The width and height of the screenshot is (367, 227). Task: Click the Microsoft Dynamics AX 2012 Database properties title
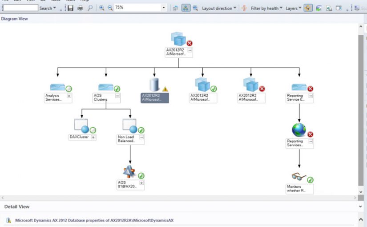point(94,220)
